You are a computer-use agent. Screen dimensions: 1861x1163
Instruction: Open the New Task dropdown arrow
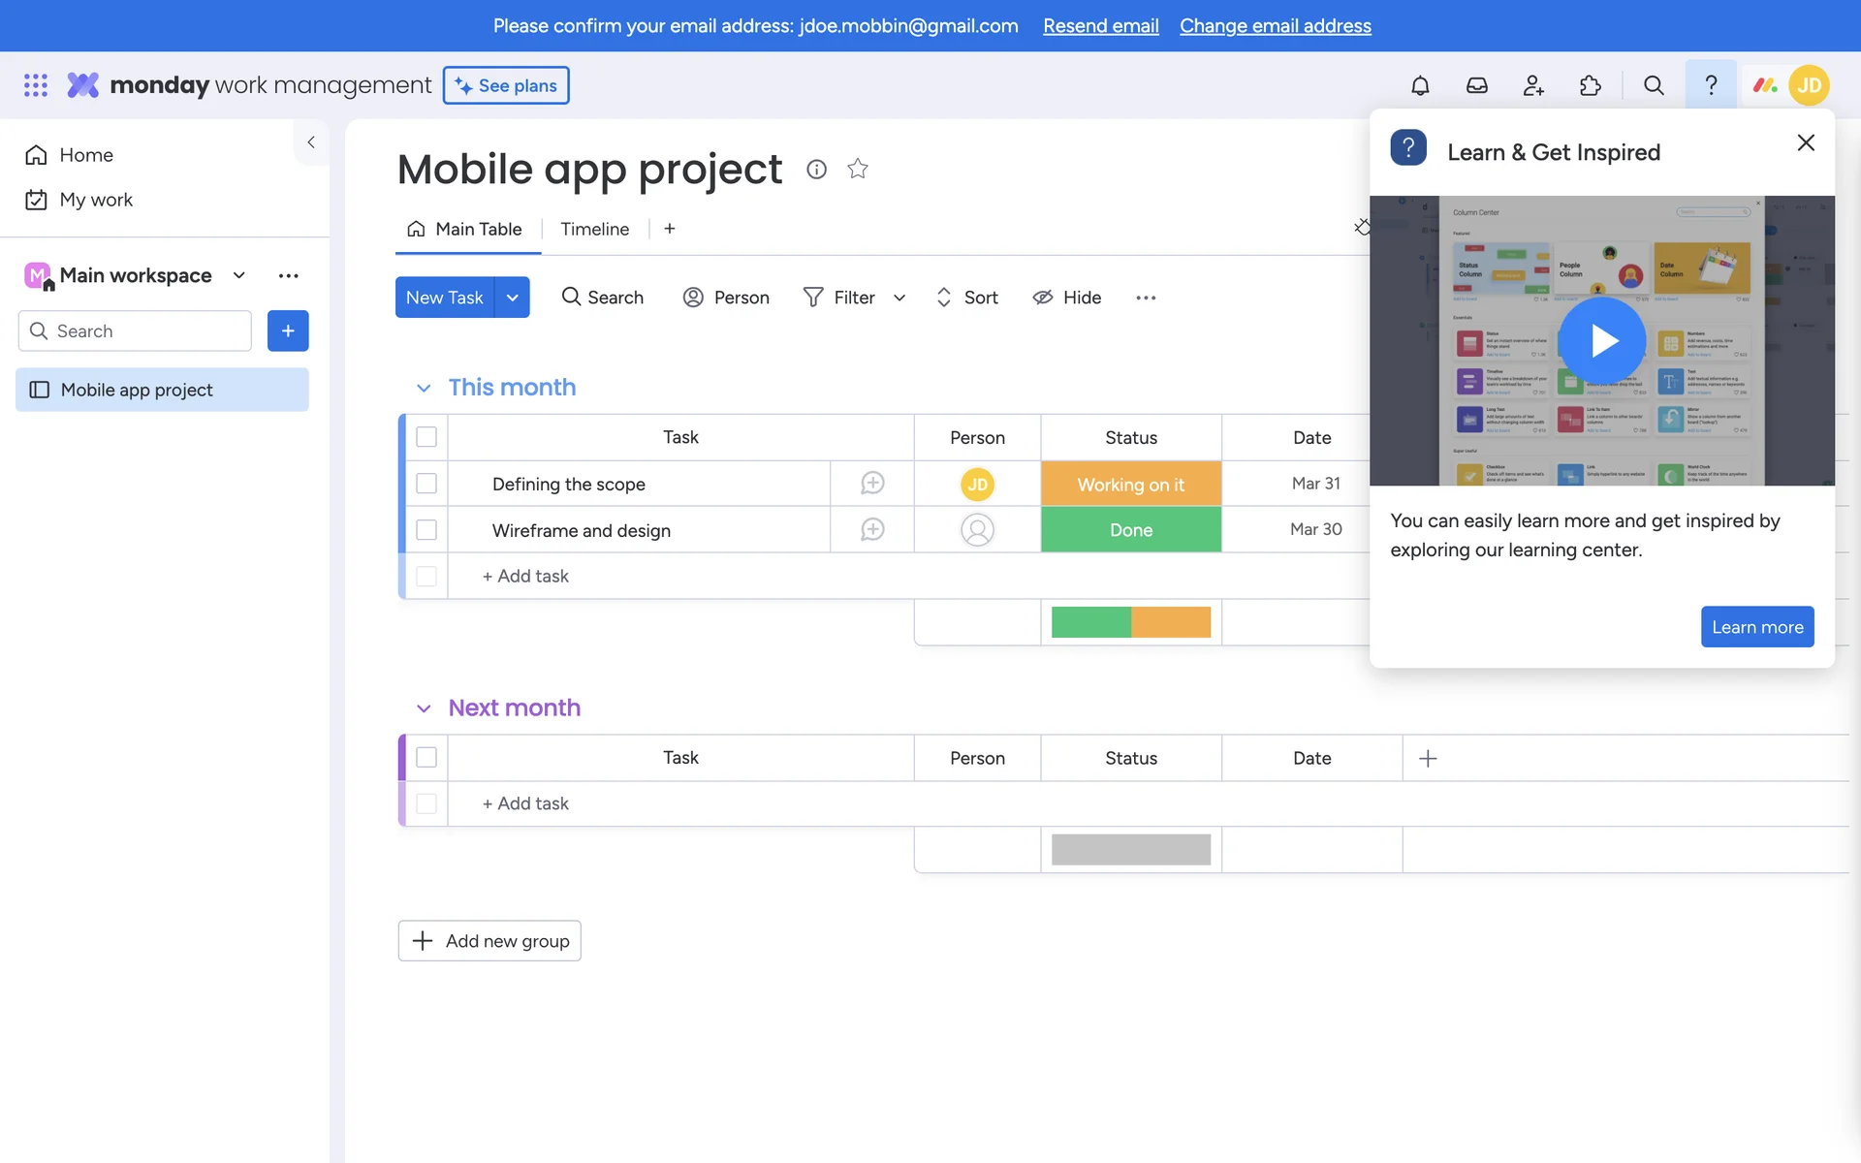point(512,298)
